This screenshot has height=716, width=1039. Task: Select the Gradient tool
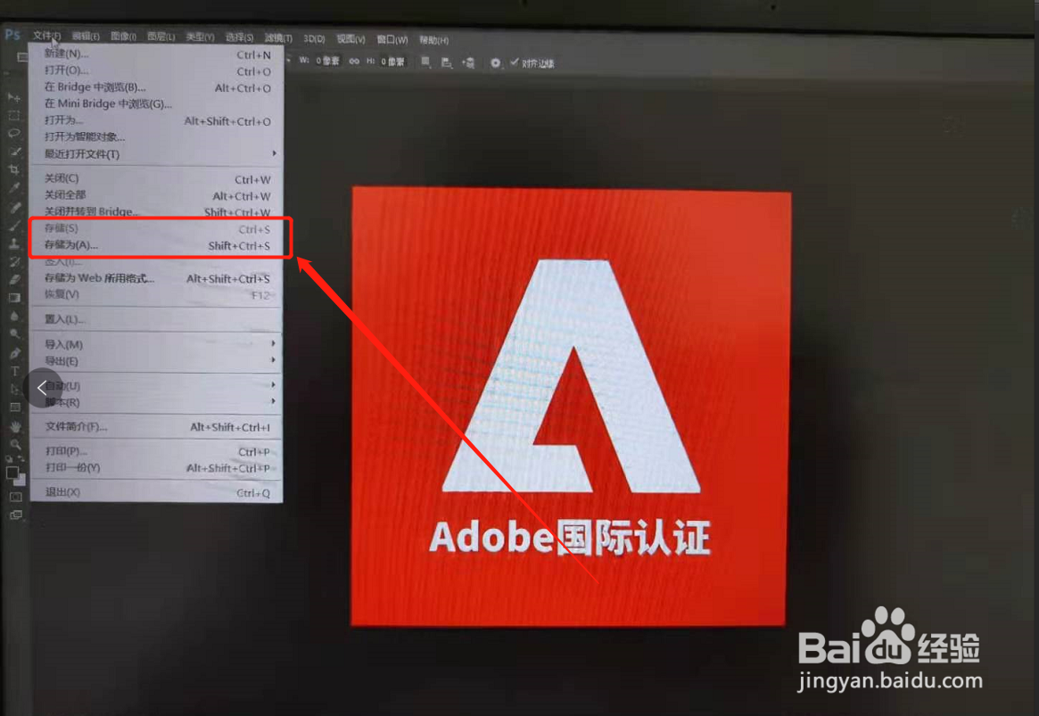[14, 298]
